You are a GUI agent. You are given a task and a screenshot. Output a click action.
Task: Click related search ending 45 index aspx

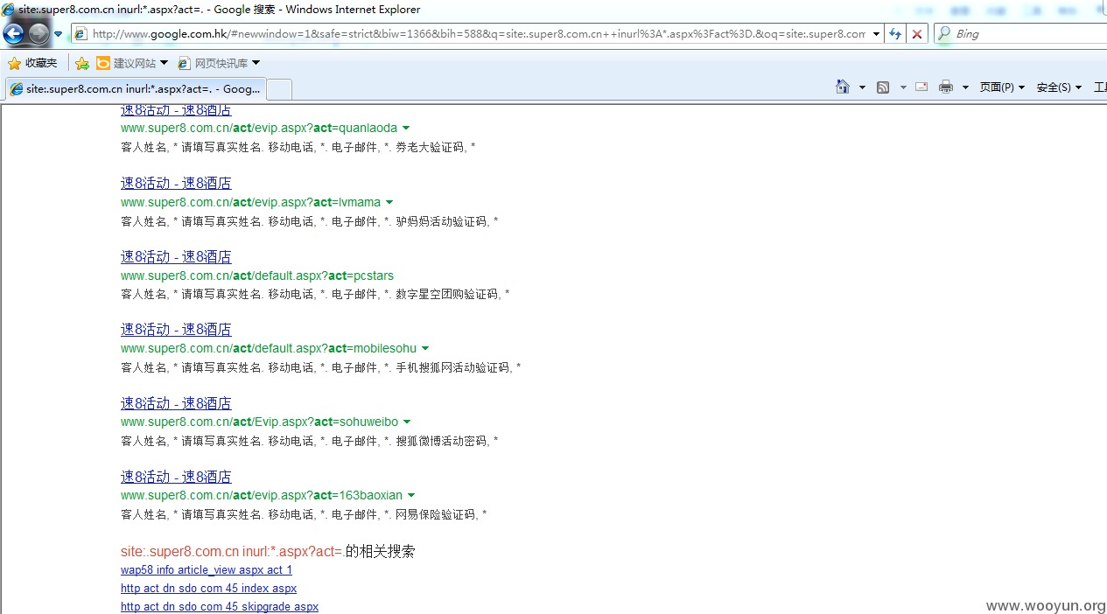tap(208, 589)
